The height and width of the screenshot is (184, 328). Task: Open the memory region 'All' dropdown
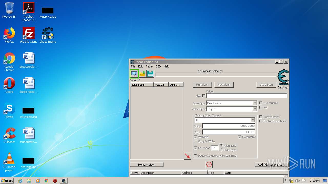[253, 120]
